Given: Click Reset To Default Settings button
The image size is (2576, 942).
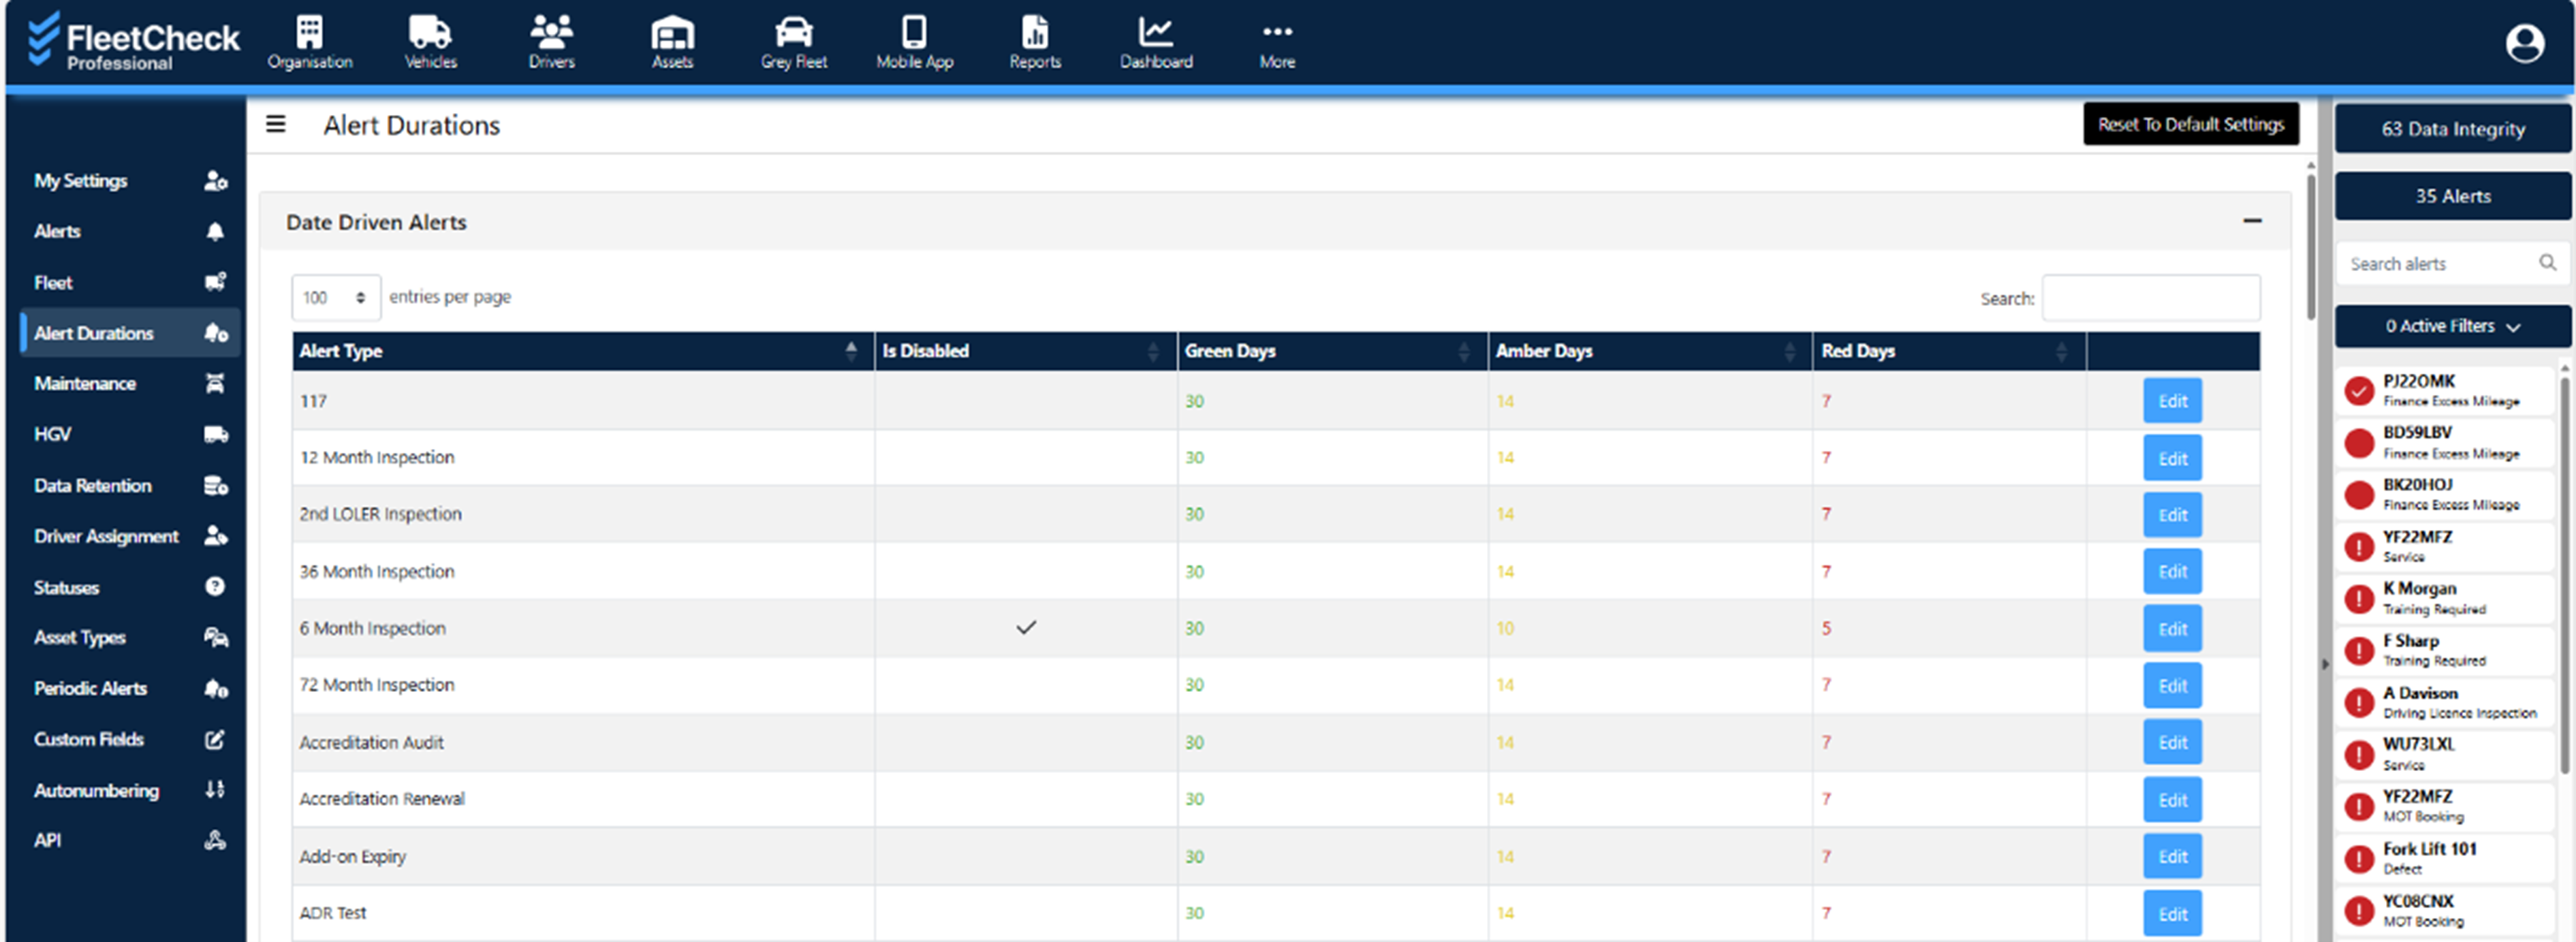Looking at the screenshot, I should 2190,124.
